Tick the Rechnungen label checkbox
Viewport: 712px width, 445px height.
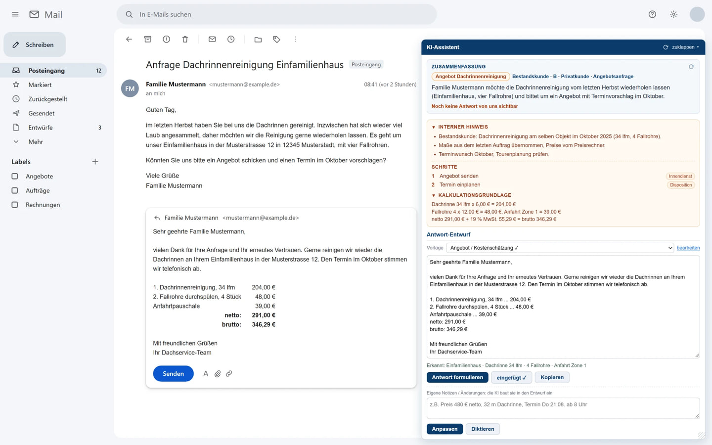point(15,205)
